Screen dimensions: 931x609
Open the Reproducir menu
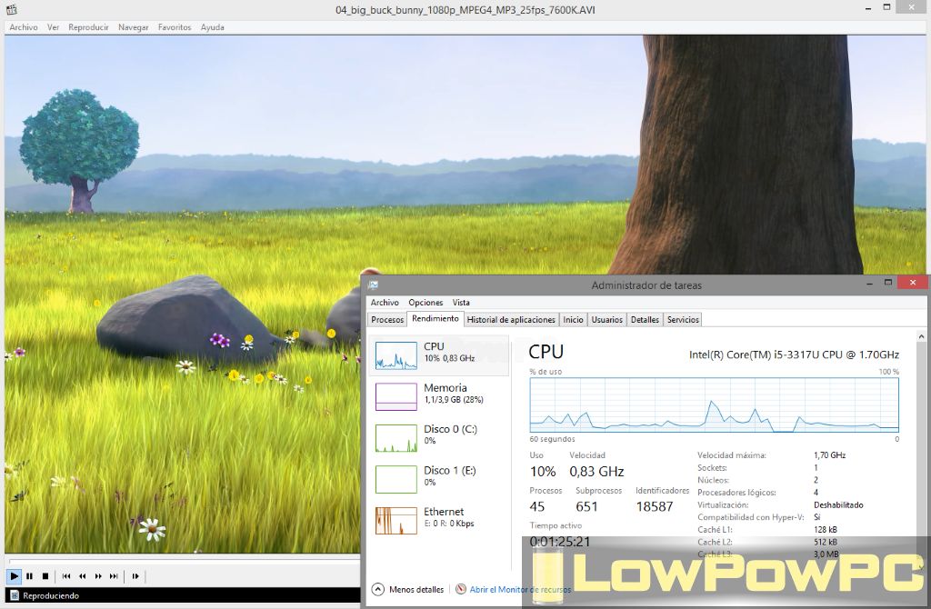(88, 27)
